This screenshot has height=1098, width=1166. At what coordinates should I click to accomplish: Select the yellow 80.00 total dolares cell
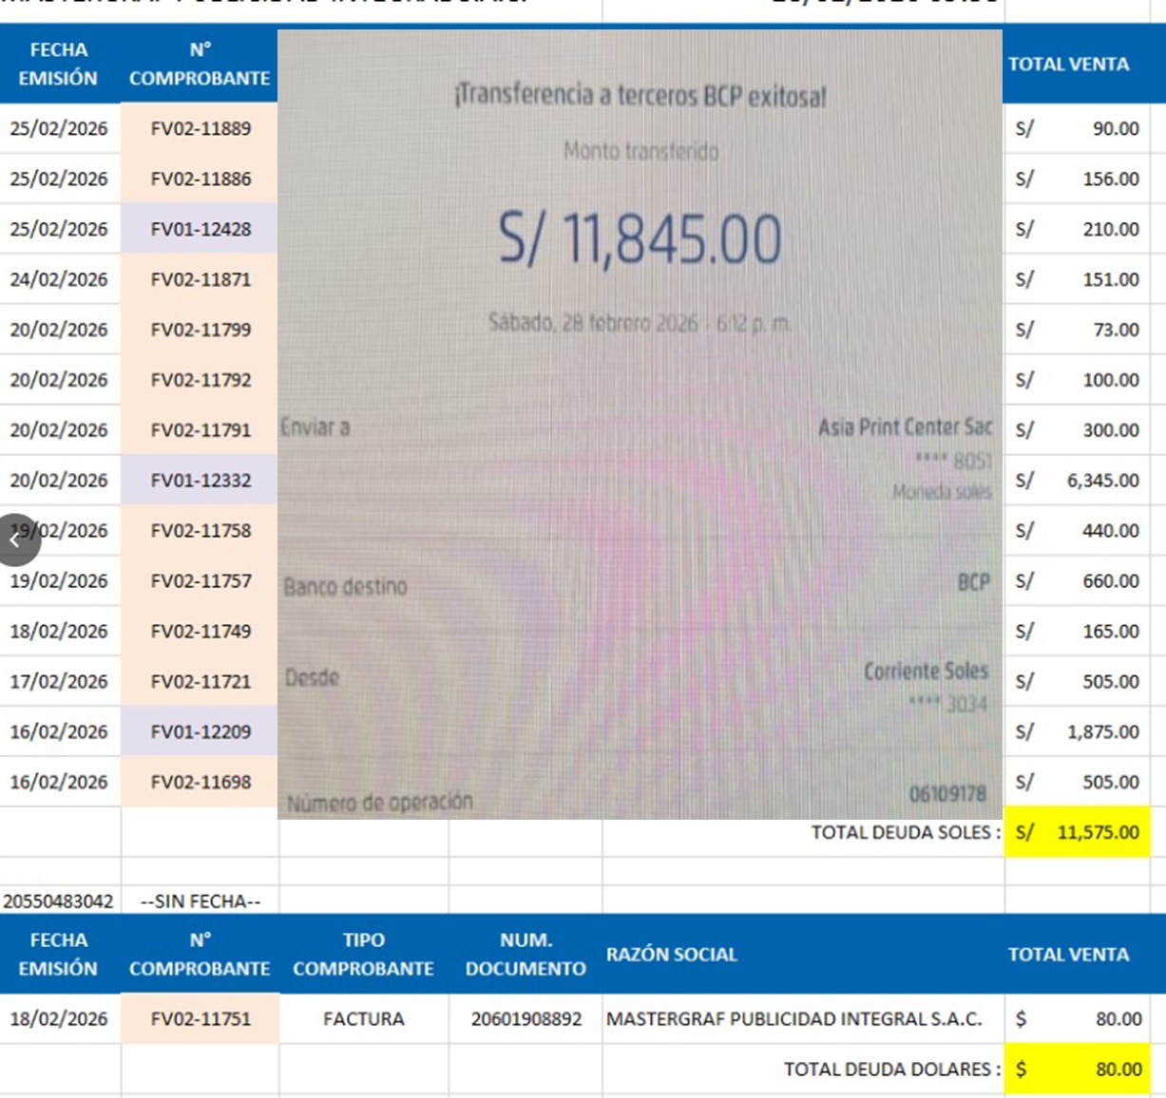pyautogui.click(x=1077, y=1069)
